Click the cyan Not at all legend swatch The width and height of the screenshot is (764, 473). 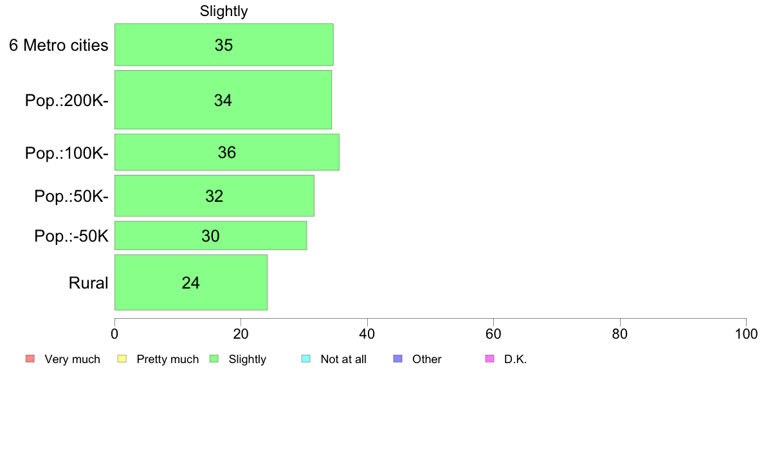coord(306,359)
